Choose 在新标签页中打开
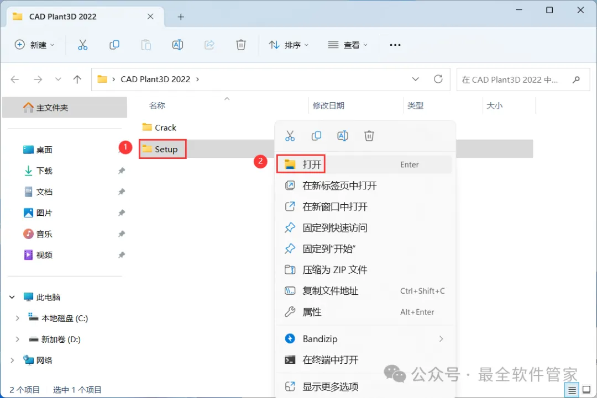 tap(364, 185)
